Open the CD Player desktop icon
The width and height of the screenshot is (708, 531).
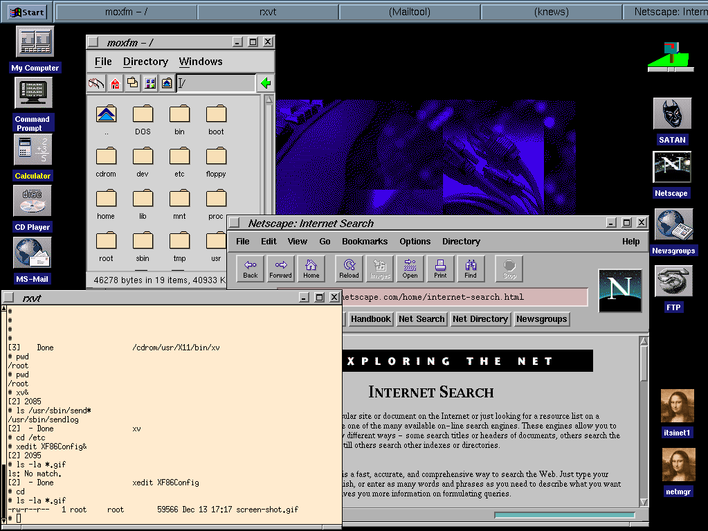33,201
